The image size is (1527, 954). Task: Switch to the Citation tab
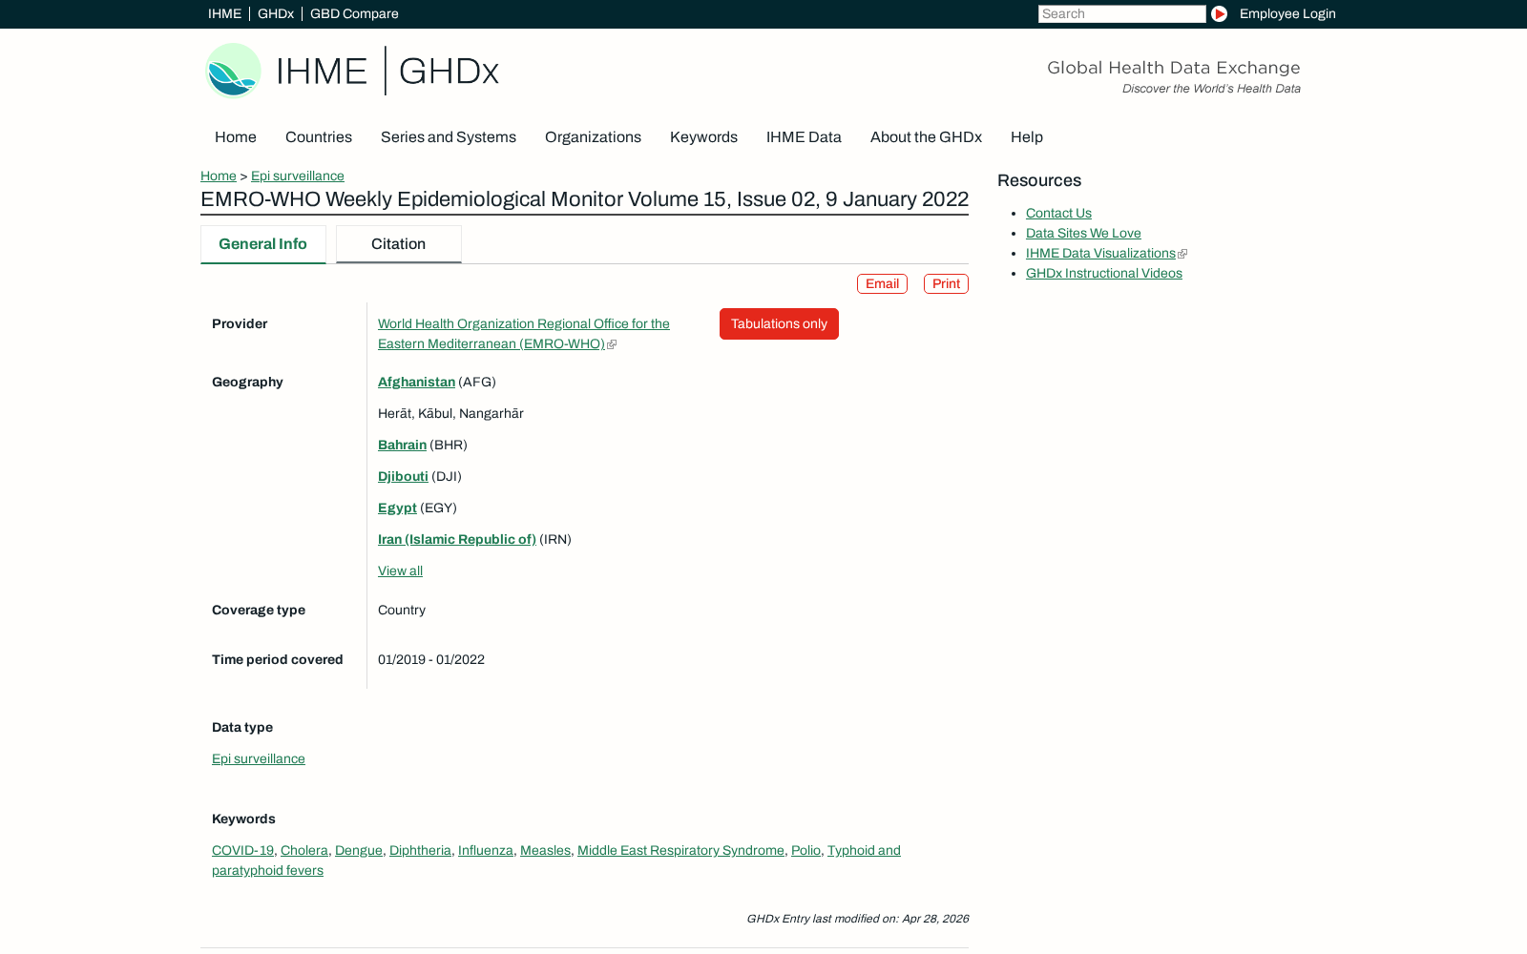(399, 244)
